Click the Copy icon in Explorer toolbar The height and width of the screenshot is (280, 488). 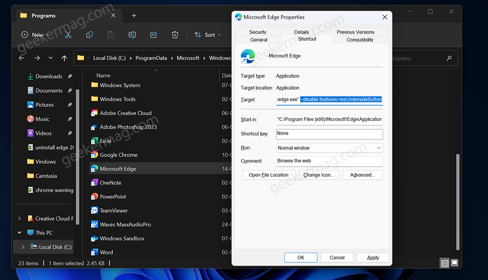[x=90, y=35]
